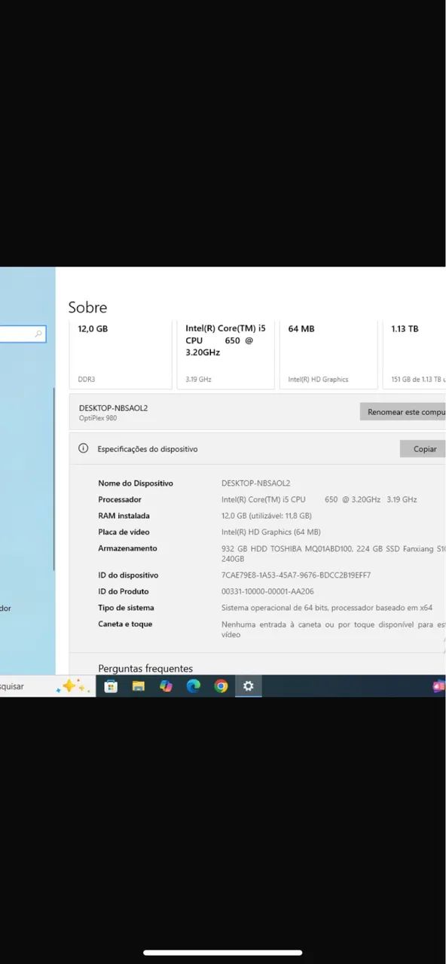
Task: Click the product ID 00331-10000-00001-AA206
Action: [267, 591]
